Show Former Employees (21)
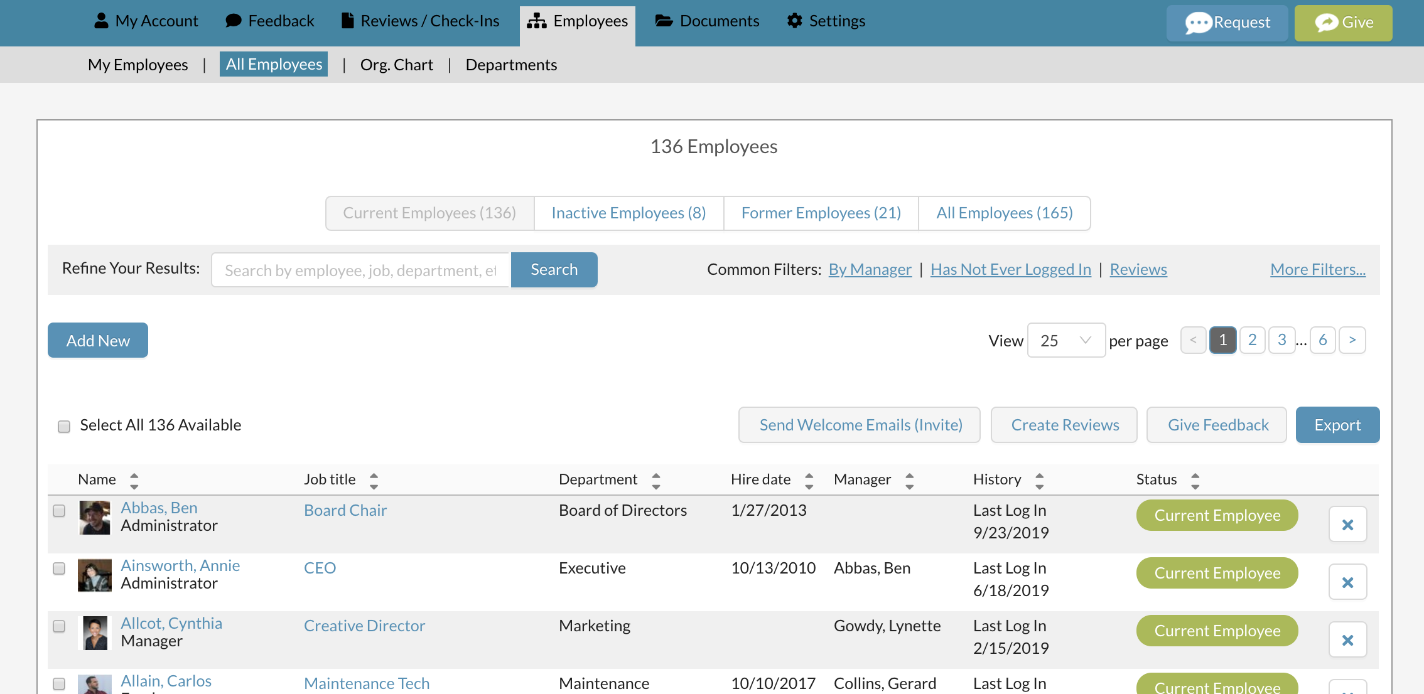1424x694 pixels. tap(821, 213)
